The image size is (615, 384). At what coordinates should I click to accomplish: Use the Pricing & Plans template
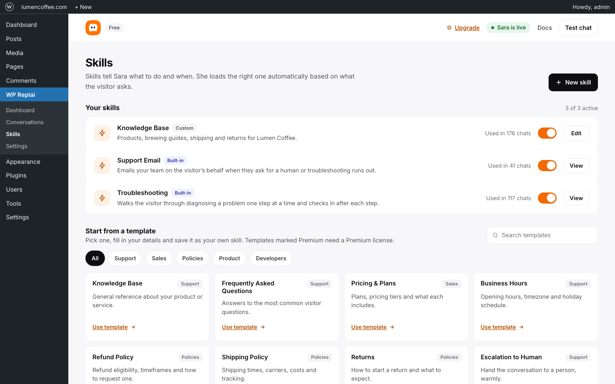(369, 327)
